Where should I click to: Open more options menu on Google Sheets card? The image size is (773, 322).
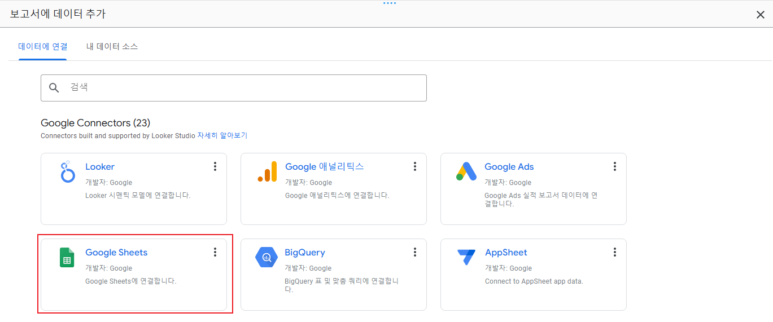(215, 252)
